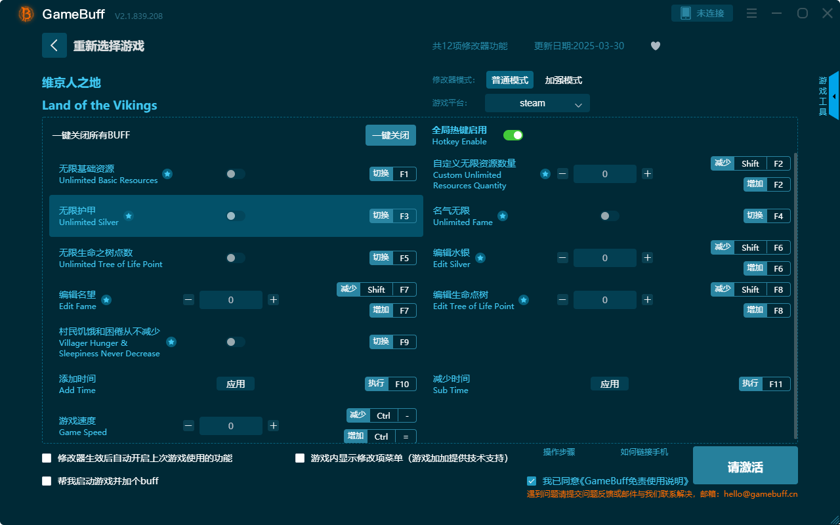
Task: Check show in-game trainer menu checkbox
Action: (x=300, y=458)
